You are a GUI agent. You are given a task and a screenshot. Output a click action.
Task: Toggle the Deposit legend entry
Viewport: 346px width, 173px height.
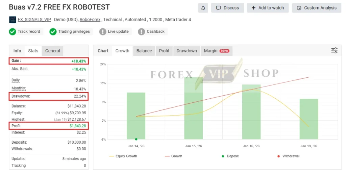point(230,156)
